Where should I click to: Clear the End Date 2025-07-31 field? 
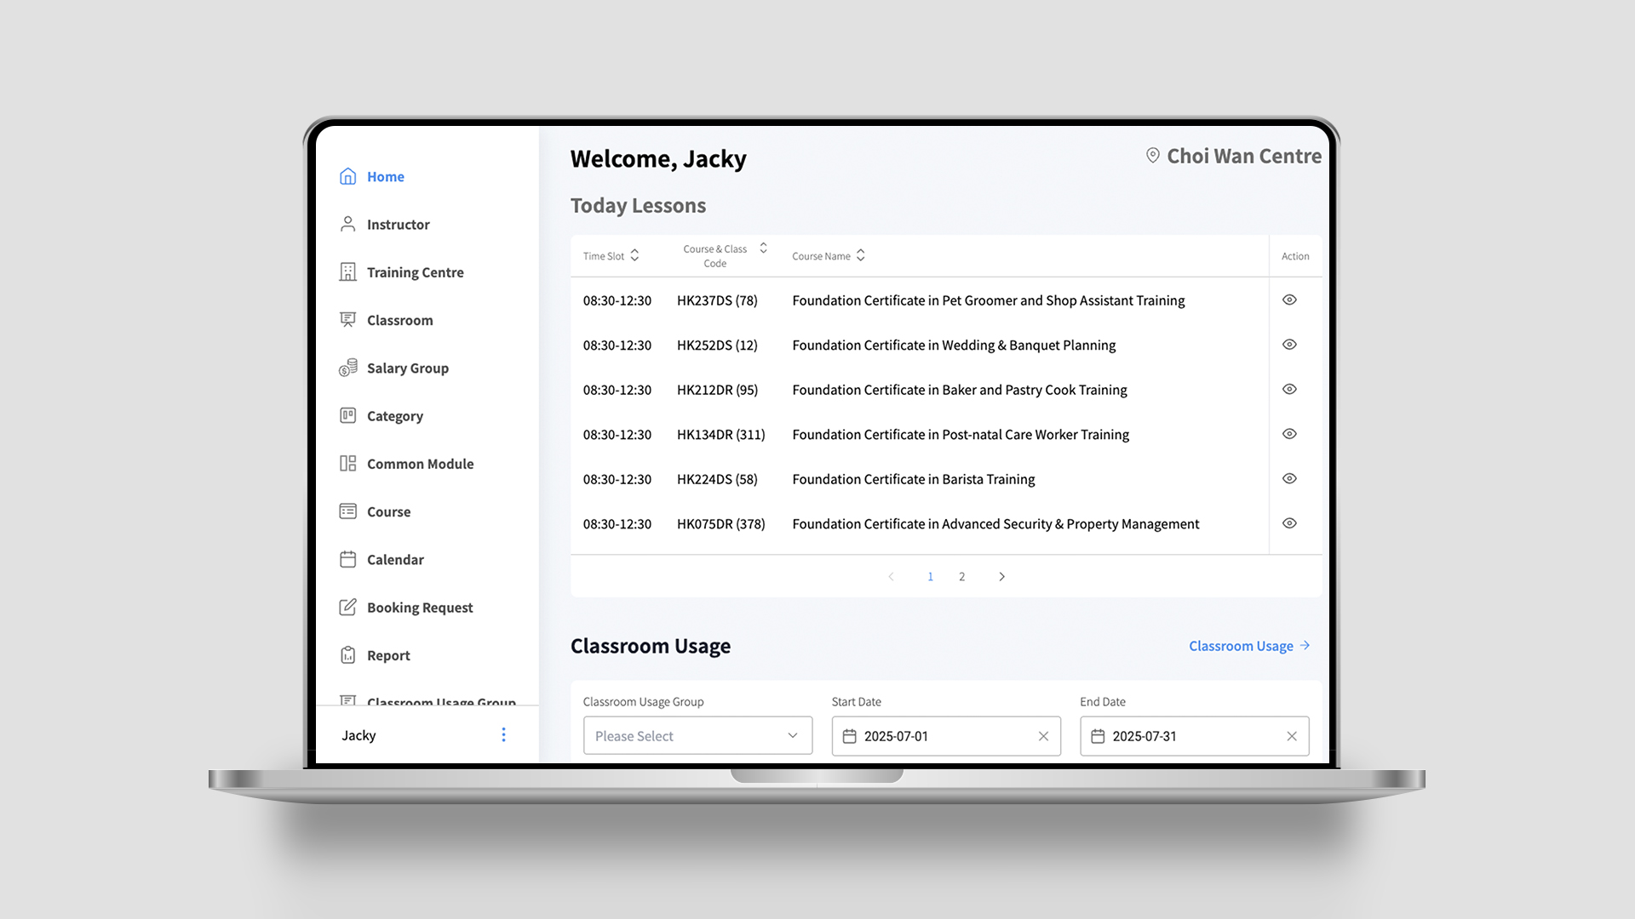point(1292,736)
